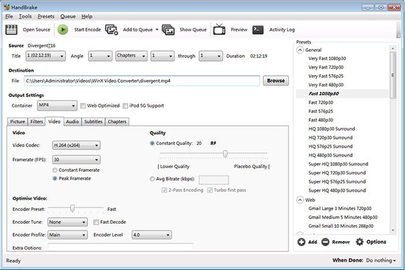Viewport: 405px width, 270px height.
Task: Click the Activity Log label
Action: [282, 30]
